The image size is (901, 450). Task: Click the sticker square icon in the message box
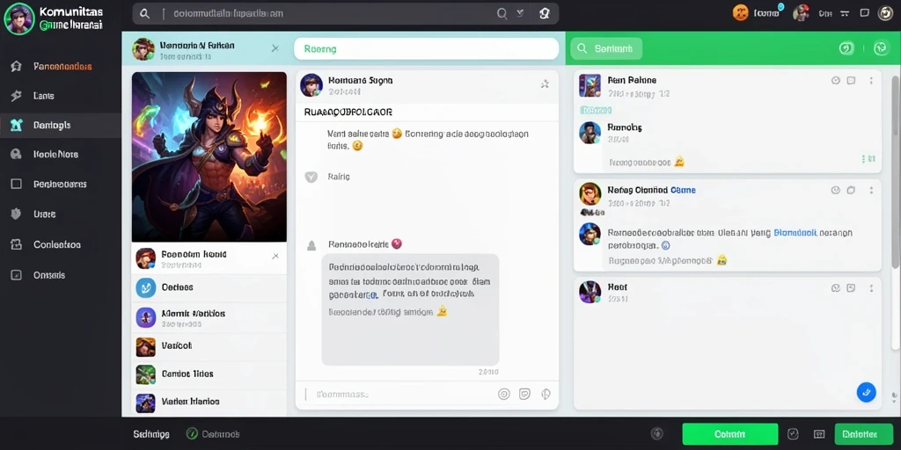(x=524, y=395)
